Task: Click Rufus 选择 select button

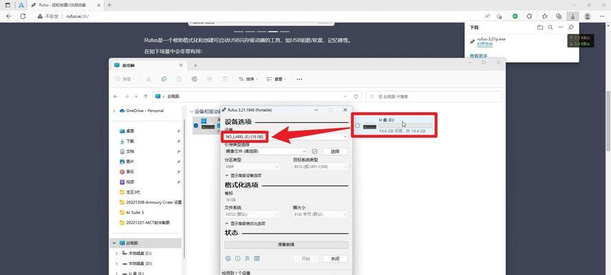Action: tap(335, 151)
